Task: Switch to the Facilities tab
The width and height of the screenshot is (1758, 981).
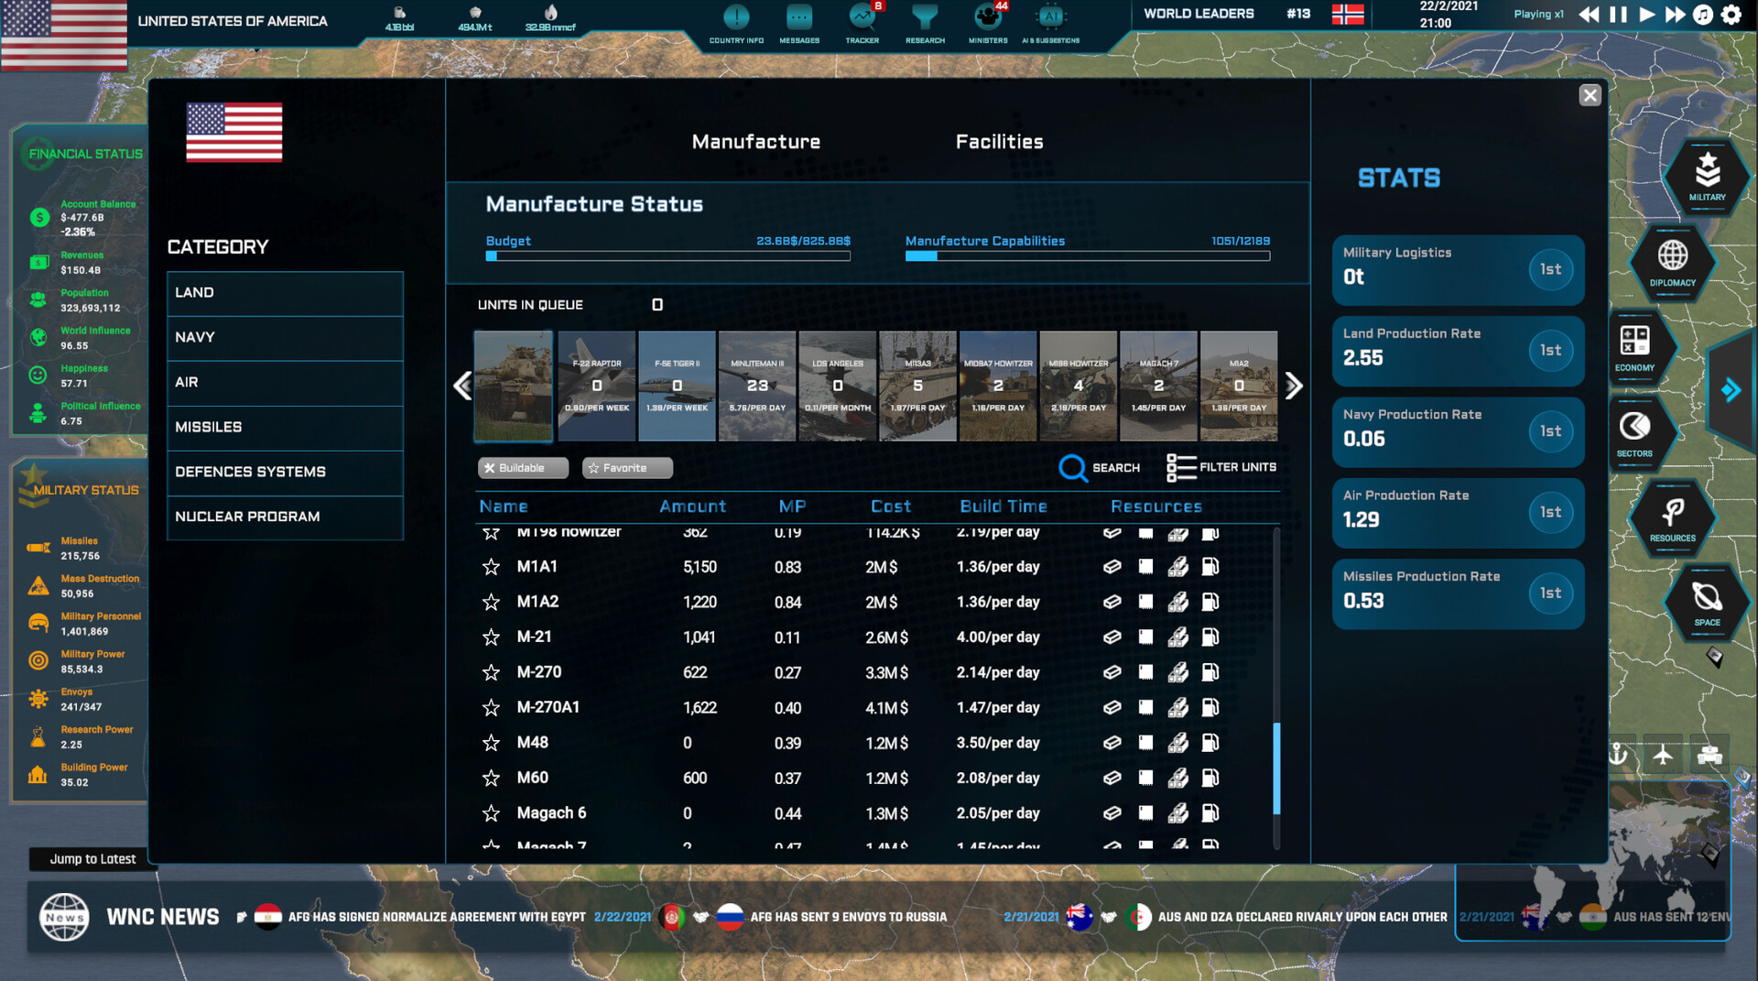Action: click(999, 142)
